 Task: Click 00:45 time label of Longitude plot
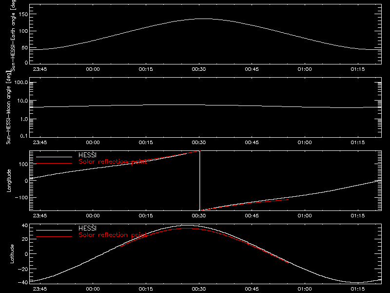[252, 215]
